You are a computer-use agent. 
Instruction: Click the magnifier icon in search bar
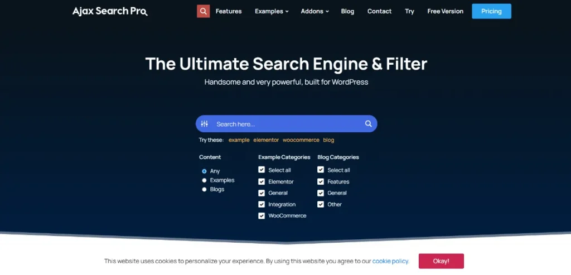click(369, 124)
